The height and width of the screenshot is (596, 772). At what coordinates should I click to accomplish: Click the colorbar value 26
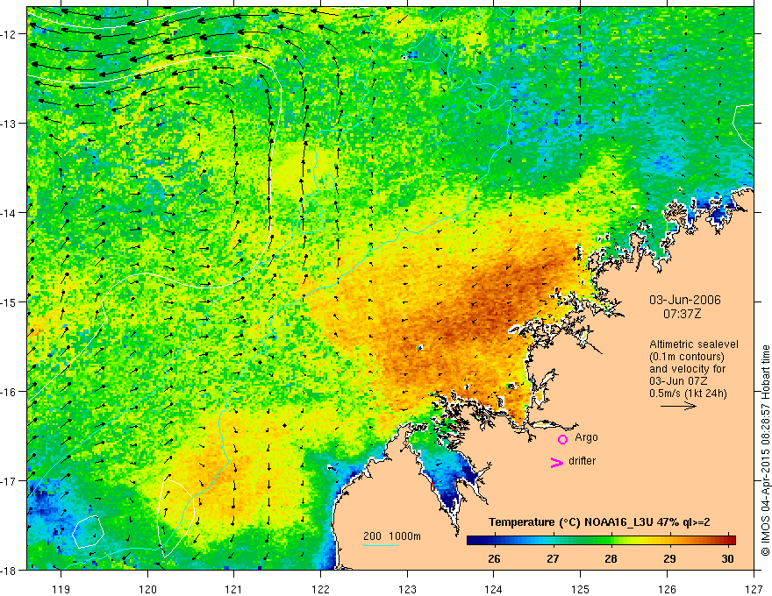click(494, 559)
